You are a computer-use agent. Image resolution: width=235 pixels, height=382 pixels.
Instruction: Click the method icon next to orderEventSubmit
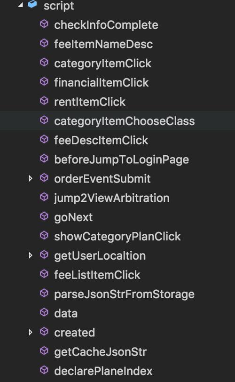[44, 178]
